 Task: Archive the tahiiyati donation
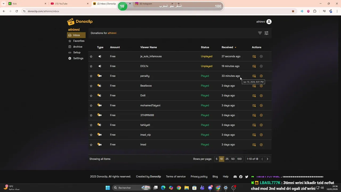[254, 125]
